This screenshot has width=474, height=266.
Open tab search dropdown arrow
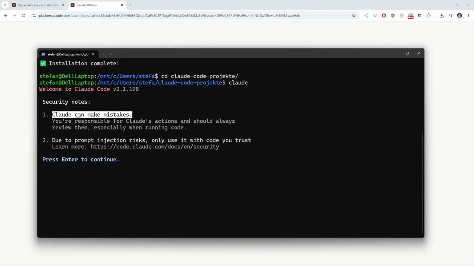click(5, 5)
